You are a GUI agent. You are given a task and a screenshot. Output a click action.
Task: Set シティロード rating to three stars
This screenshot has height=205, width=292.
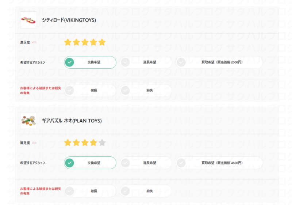[85, 42]
